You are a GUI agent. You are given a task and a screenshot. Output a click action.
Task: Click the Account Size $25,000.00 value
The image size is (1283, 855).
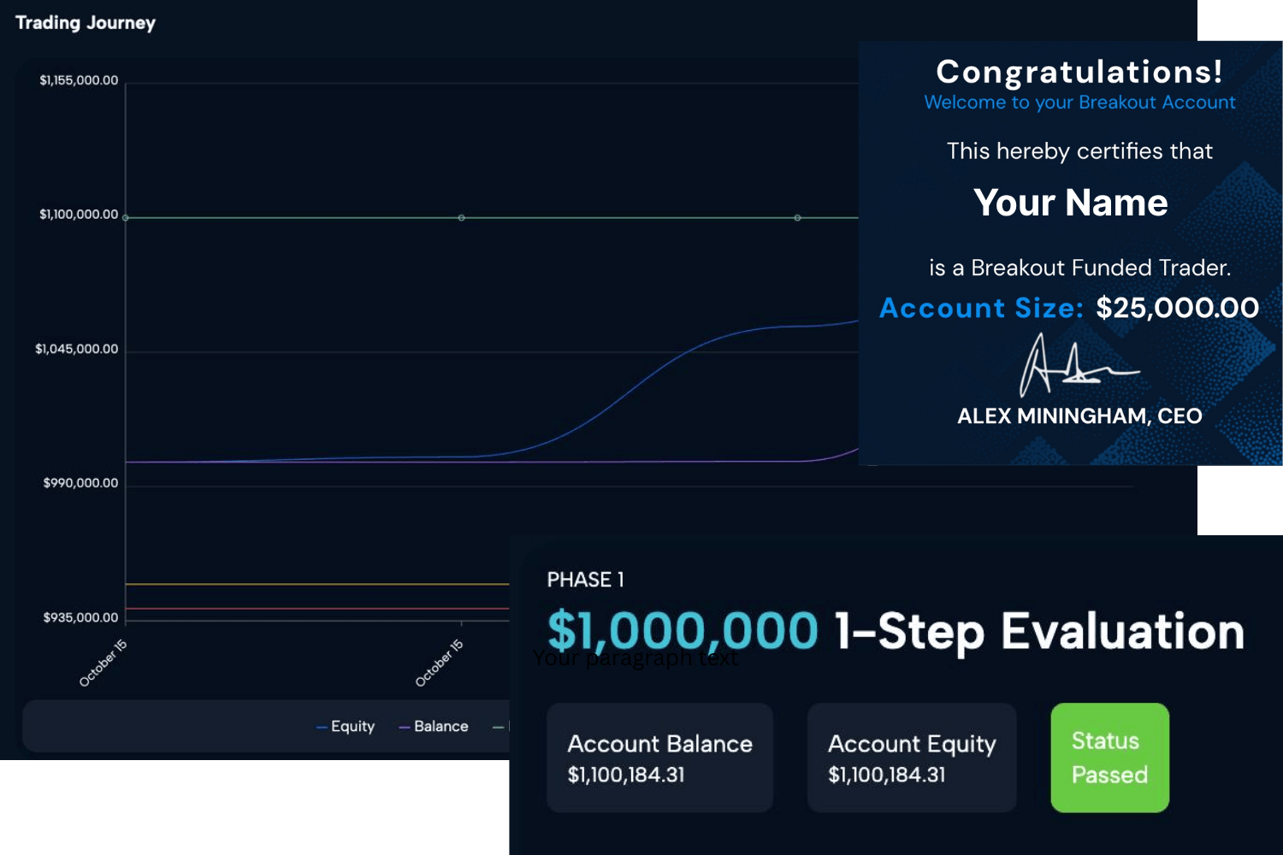[1177, 308]
